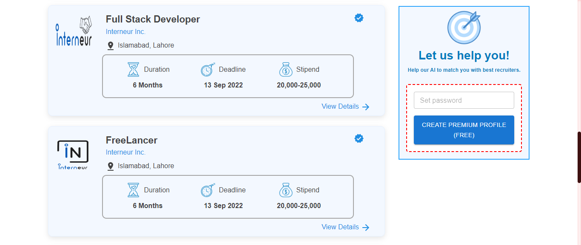Click location pin icon on Full Stack Developer card
581x245 pixels.
pyautogui.click(x=111, y=46)
